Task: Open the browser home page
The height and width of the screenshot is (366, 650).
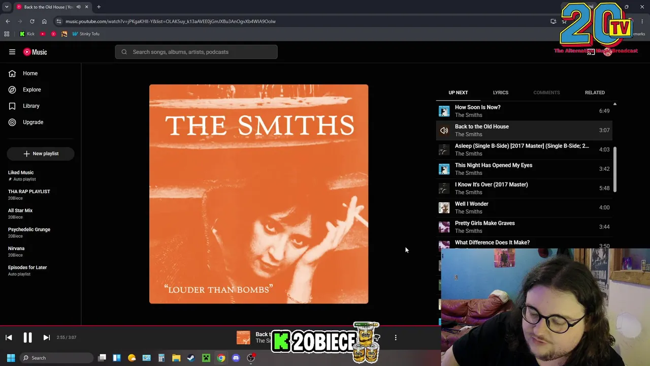Action: point(44,21)
